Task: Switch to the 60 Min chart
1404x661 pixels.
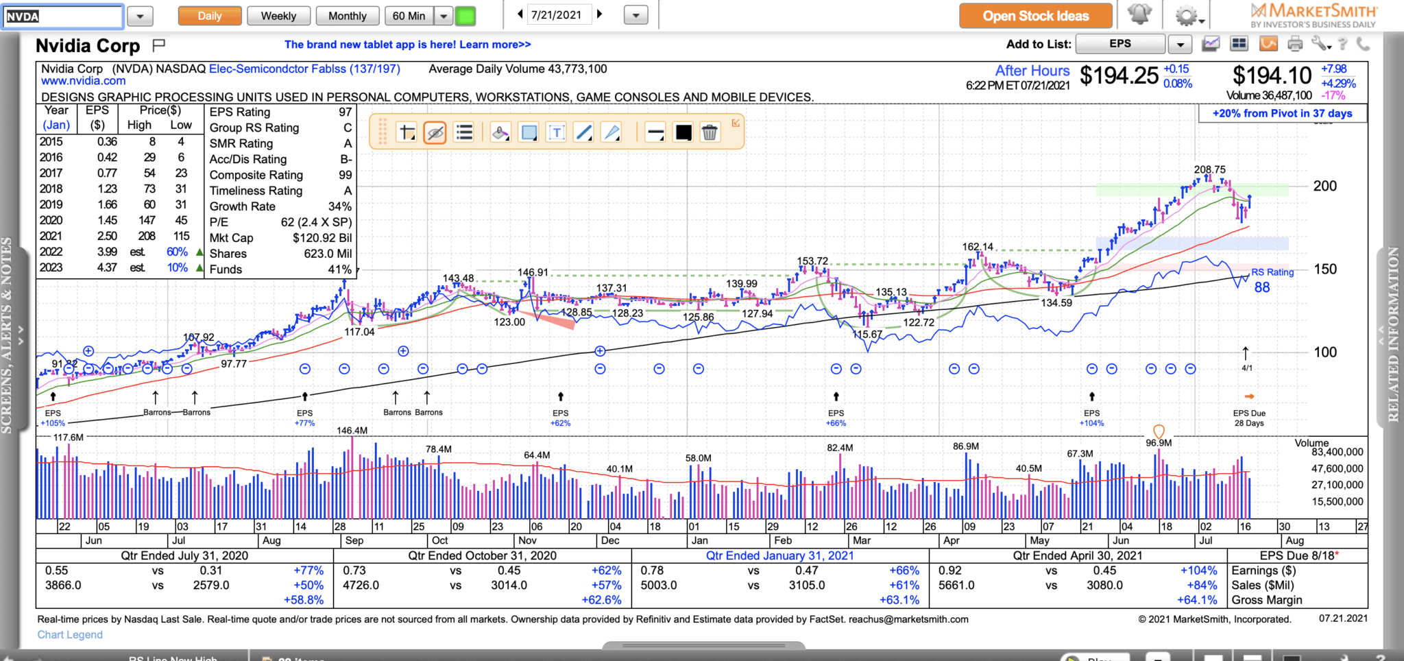Action: (409, 16)
